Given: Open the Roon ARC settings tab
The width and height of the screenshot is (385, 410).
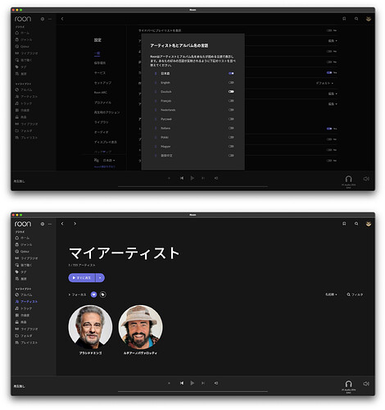Looking at the screenshot, I should pyautogui.click(x=101, y=93).
